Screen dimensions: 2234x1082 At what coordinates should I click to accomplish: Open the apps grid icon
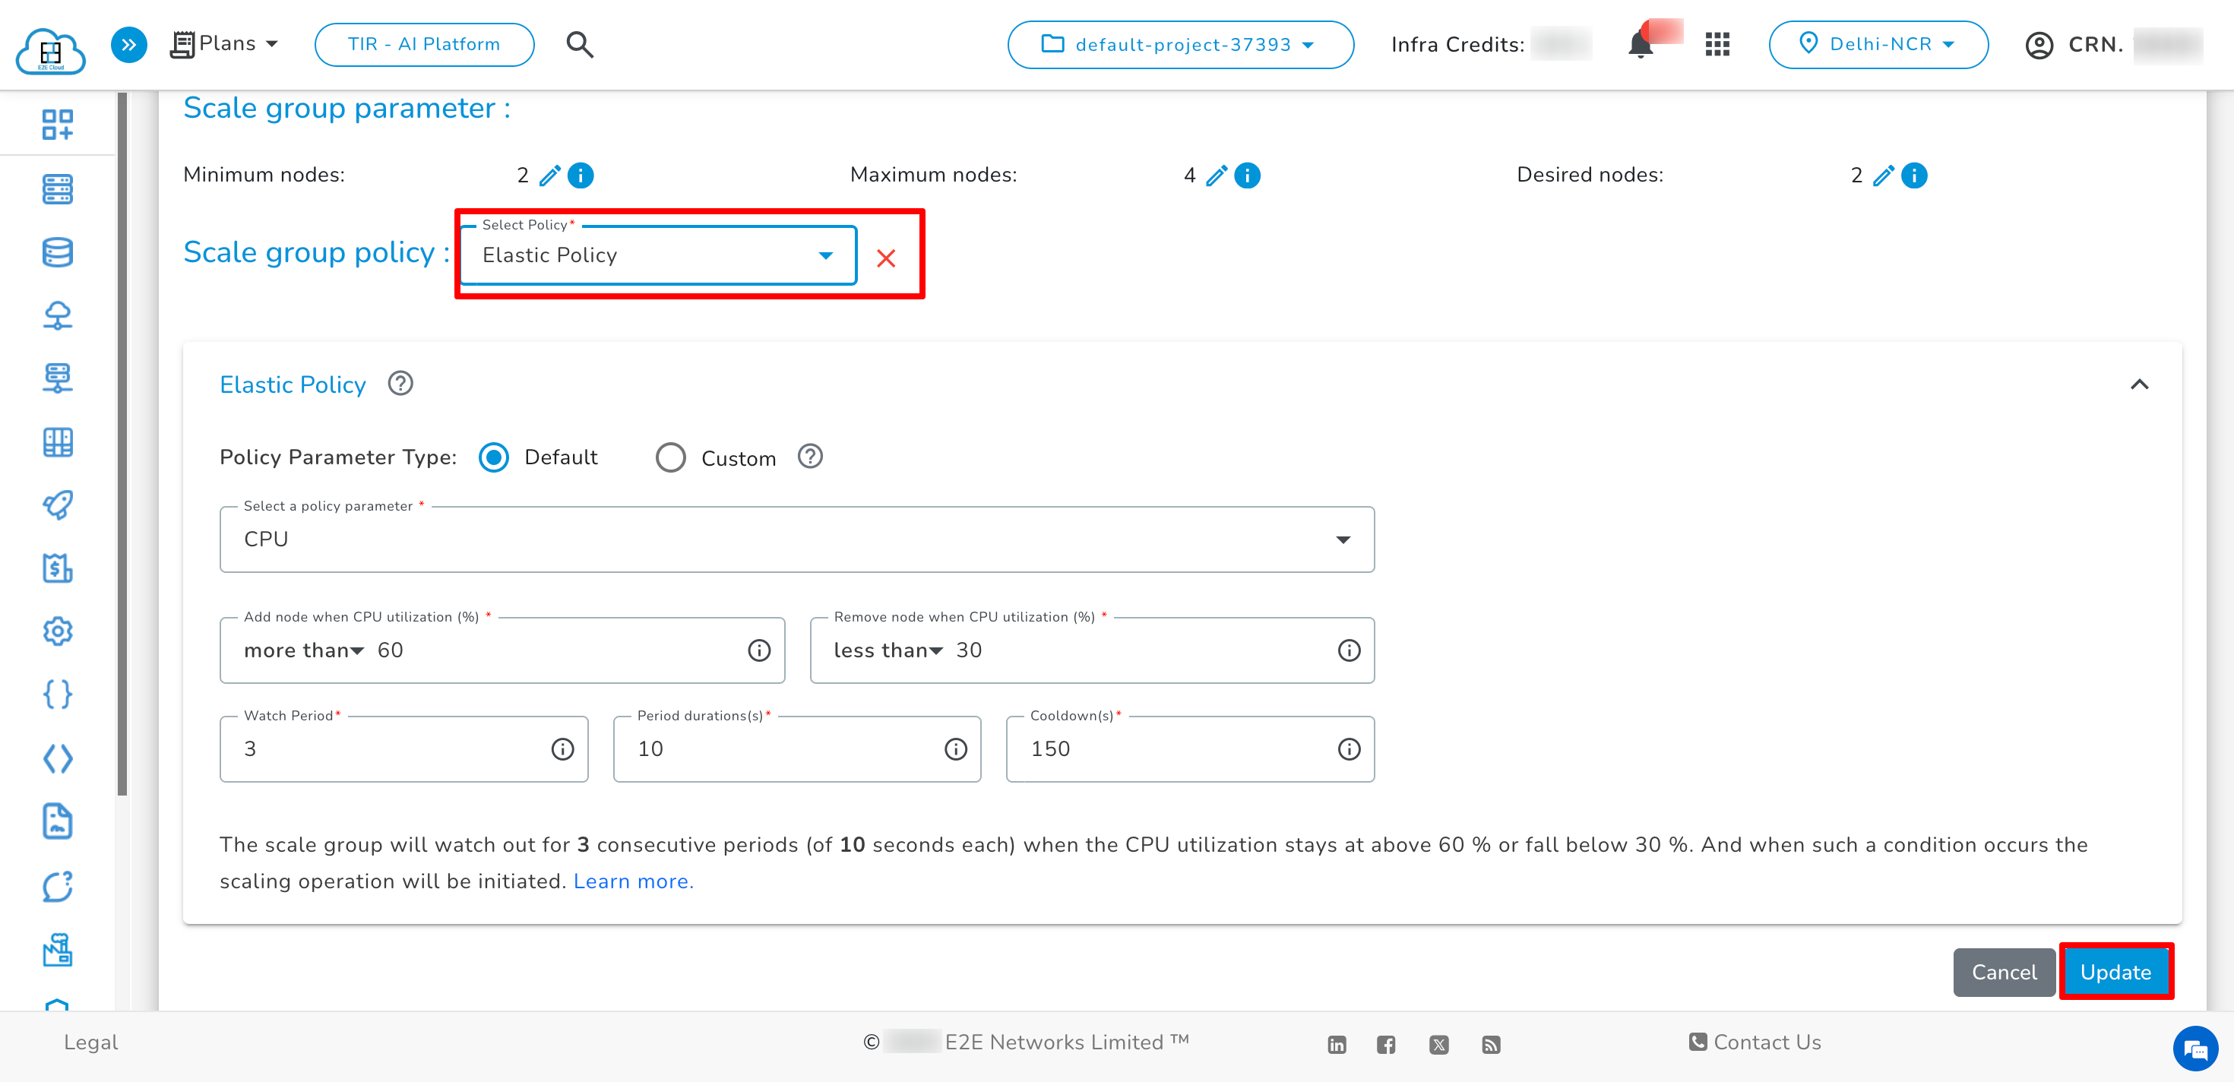(x=1717, y=44)
